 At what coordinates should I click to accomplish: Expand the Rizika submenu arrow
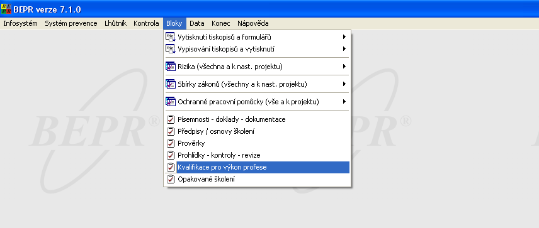point(344,67)
